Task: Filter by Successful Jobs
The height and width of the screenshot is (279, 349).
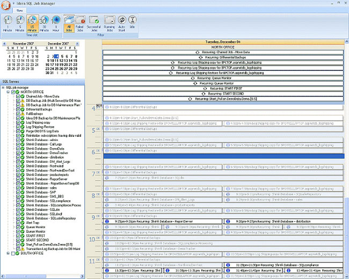Action: click(x=94, y=24)
